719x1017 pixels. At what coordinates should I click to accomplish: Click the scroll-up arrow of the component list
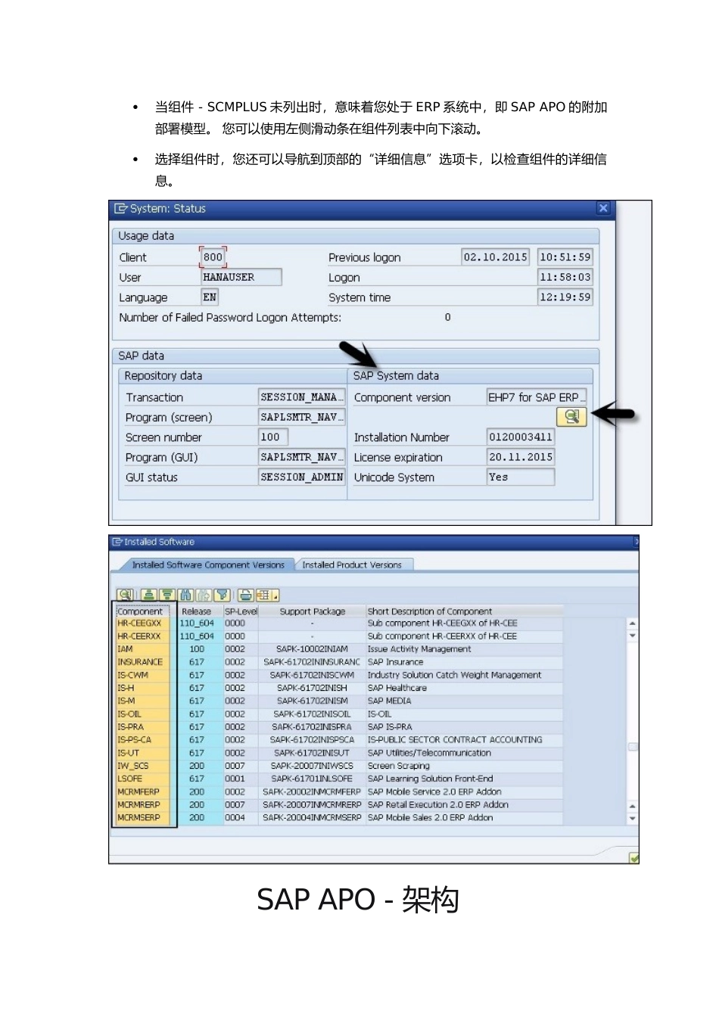[632, 624]
